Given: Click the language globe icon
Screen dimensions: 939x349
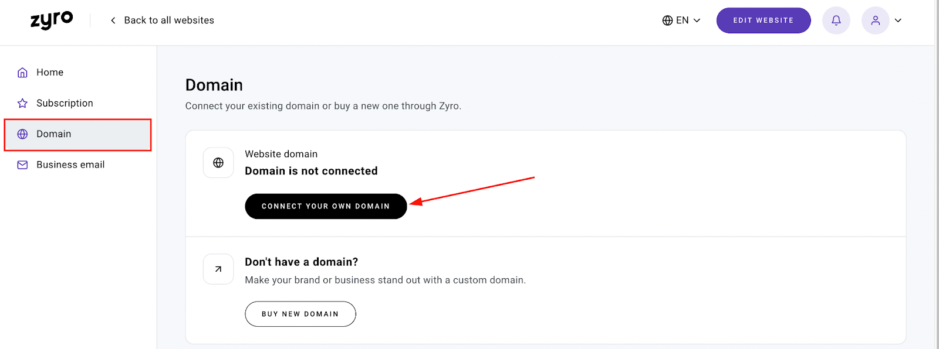Looking at the screenshot, I should click(x=667, y=20).
